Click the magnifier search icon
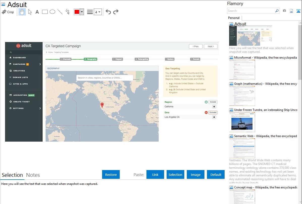The height and width of the screenshot is (204, 302). (x=277, y=11)
